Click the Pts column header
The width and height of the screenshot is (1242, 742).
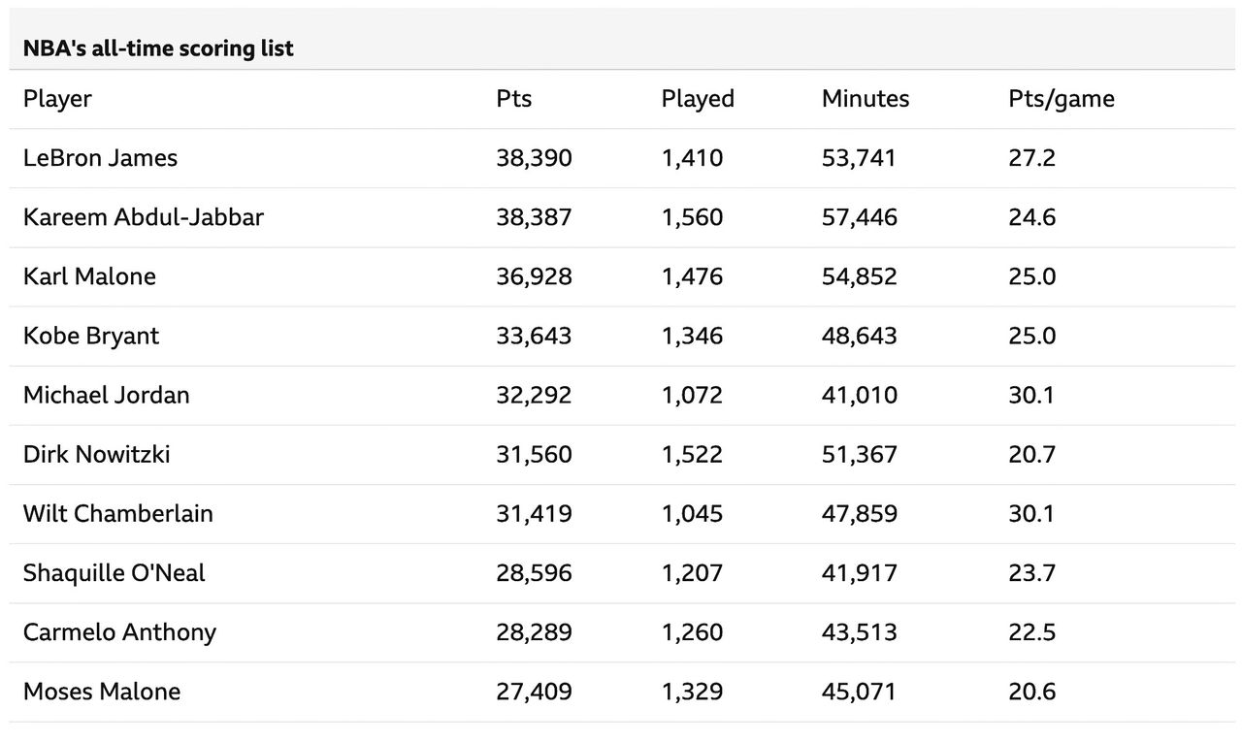pos(513,99)
